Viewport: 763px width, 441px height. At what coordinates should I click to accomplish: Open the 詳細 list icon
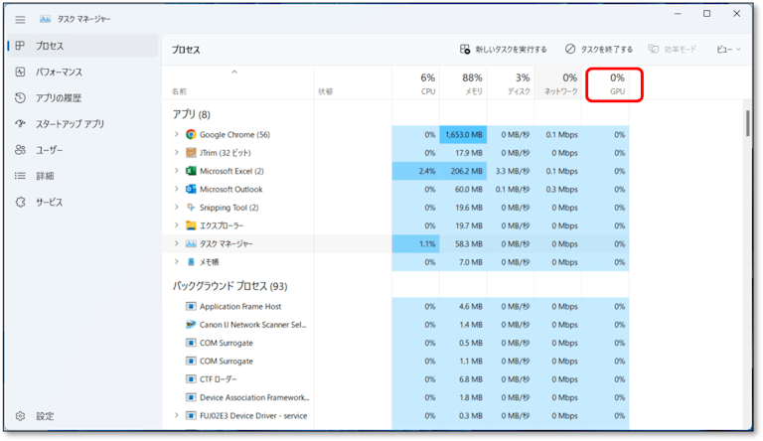click(20, 176)
